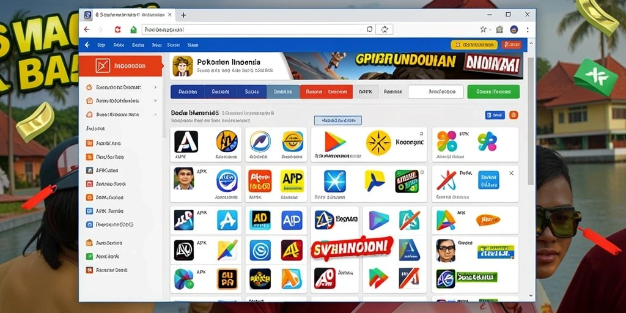
Task: Open the yellow compass-circle app icon
Action: [378, 142]
